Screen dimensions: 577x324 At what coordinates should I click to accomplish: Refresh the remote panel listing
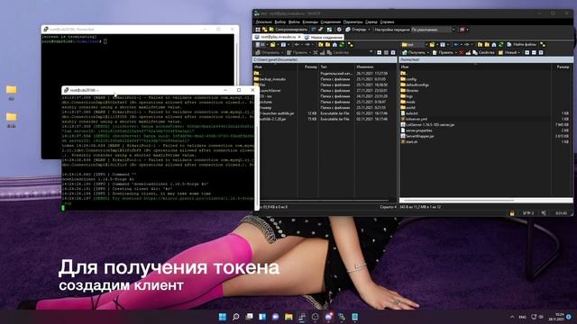501,44
